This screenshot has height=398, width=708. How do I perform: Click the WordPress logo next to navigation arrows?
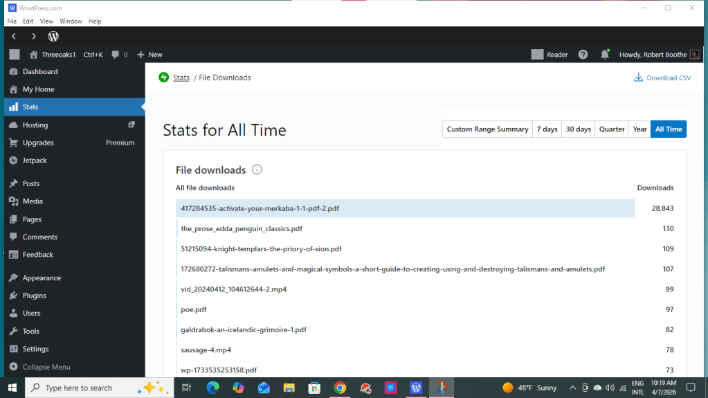click(x=53, y=36)
